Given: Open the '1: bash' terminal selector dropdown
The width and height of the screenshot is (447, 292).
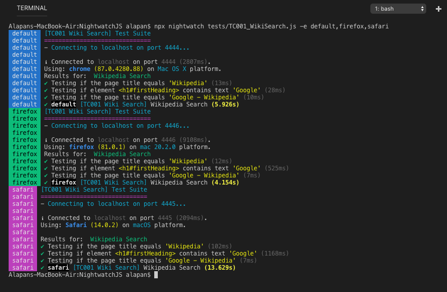Looking at the screenshot, I should [398, 9].
